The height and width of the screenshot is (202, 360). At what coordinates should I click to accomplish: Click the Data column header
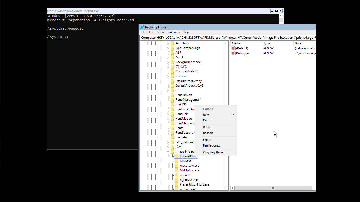pyautogui.click(x=305, y=43)
